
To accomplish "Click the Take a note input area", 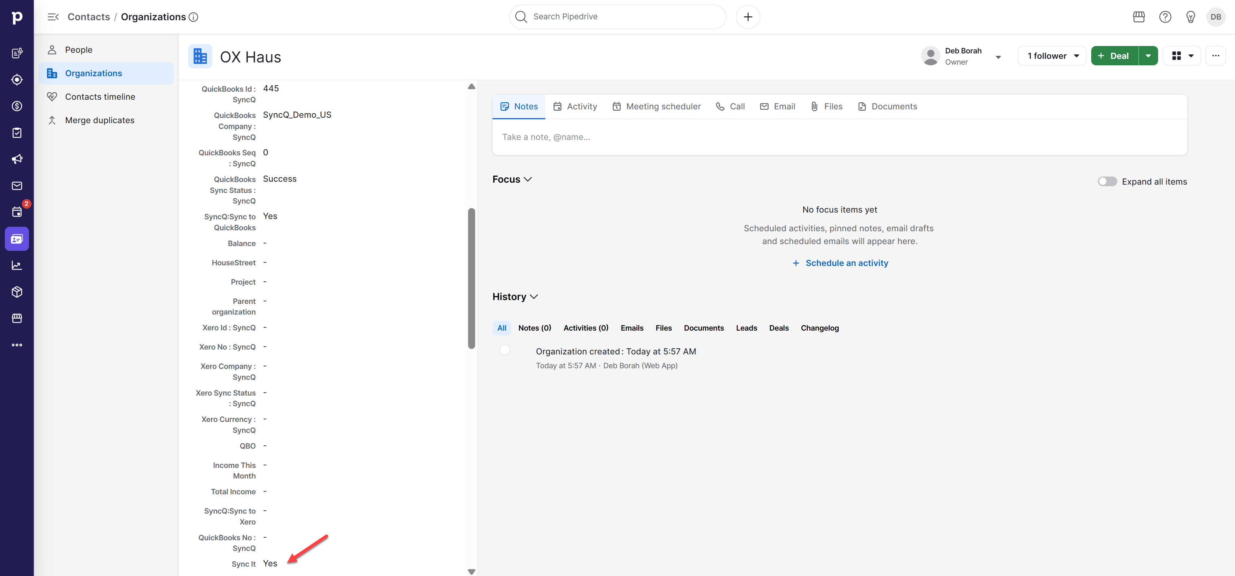I will (840, 137).
